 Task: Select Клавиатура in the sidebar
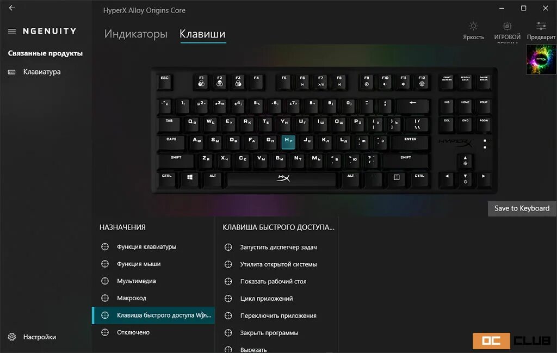pos(42,72)
